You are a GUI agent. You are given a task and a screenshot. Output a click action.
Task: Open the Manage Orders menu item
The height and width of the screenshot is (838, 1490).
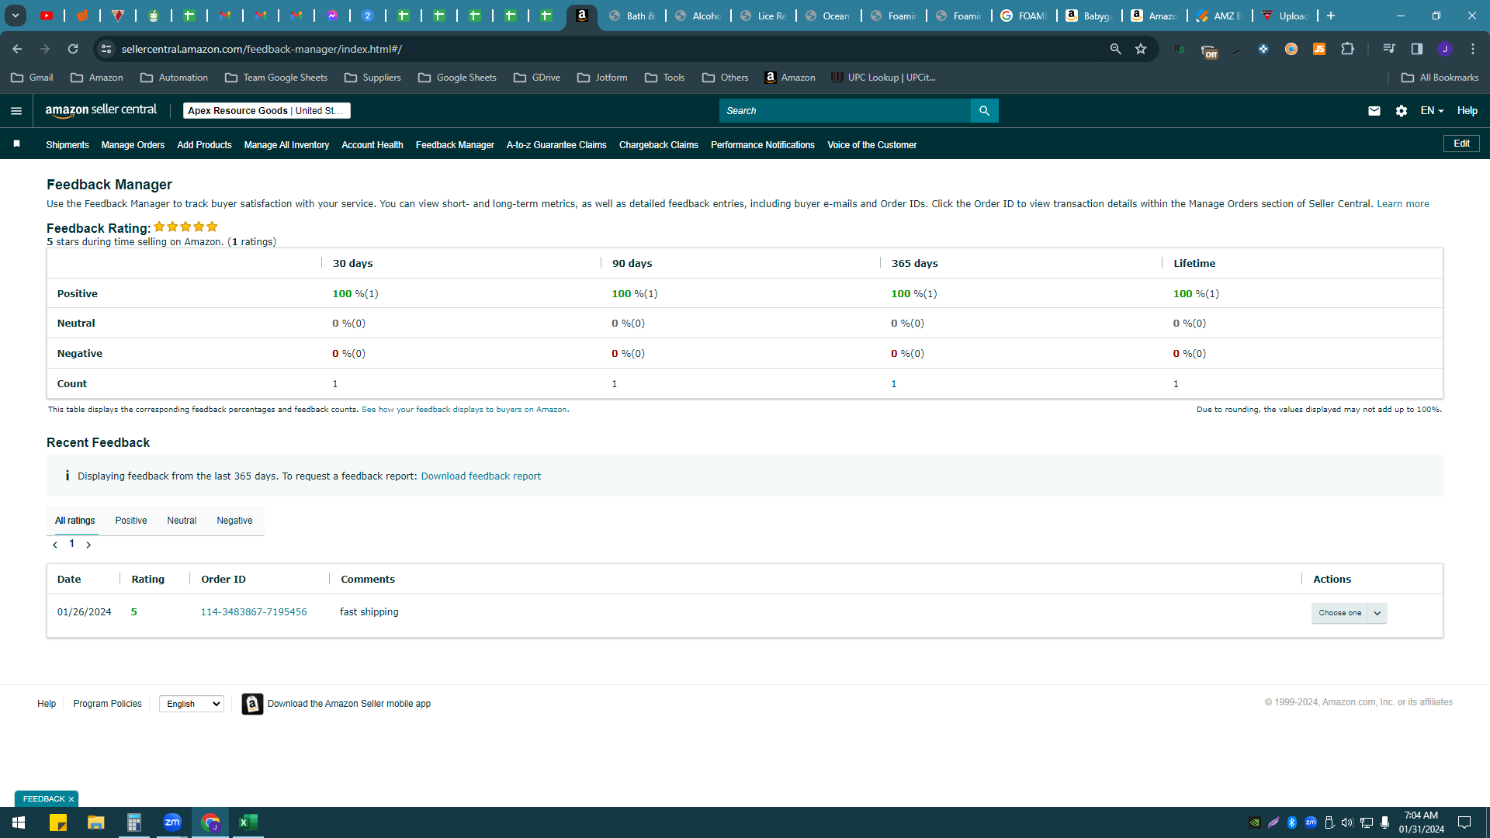133,145
